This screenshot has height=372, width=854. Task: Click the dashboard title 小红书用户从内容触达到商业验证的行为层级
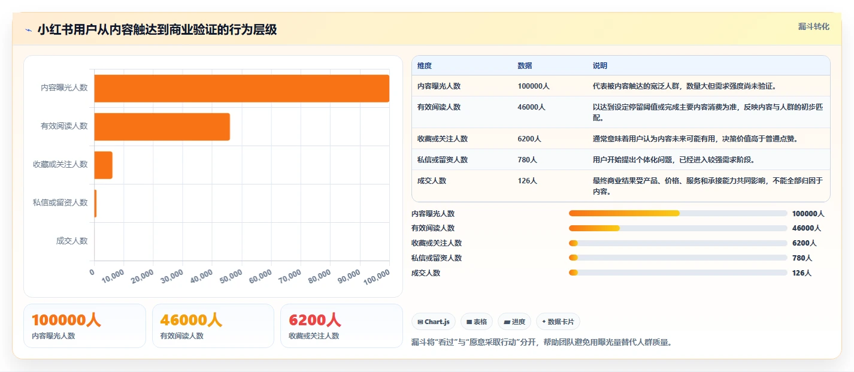[157, 30]
